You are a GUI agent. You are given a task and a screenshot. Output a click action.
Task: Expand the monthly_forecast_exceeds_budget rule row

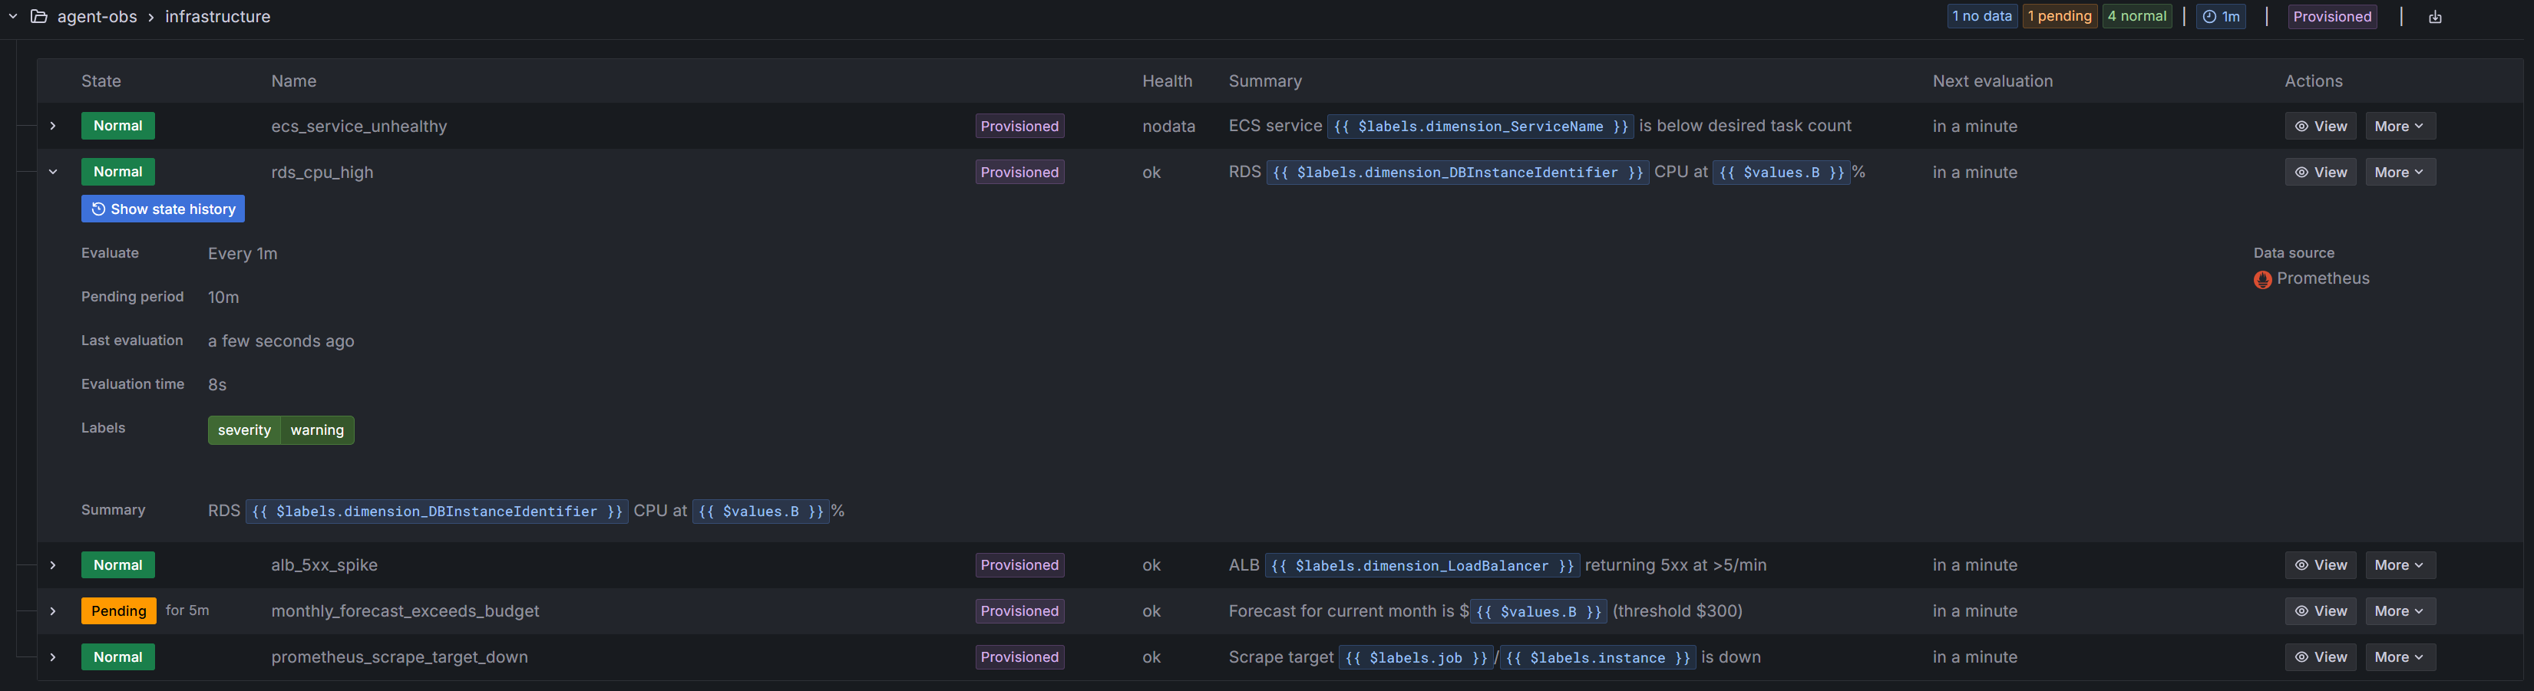[53, 611]
